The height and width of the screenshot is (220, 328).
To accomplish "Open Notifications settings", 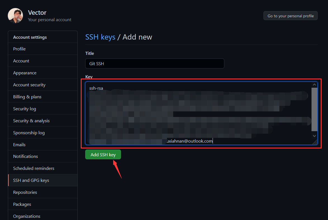I will pyautogui.click(x=43, y=157).
